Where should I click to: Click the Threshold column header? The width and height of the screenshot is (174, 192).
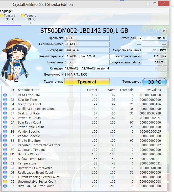[127, 90]
